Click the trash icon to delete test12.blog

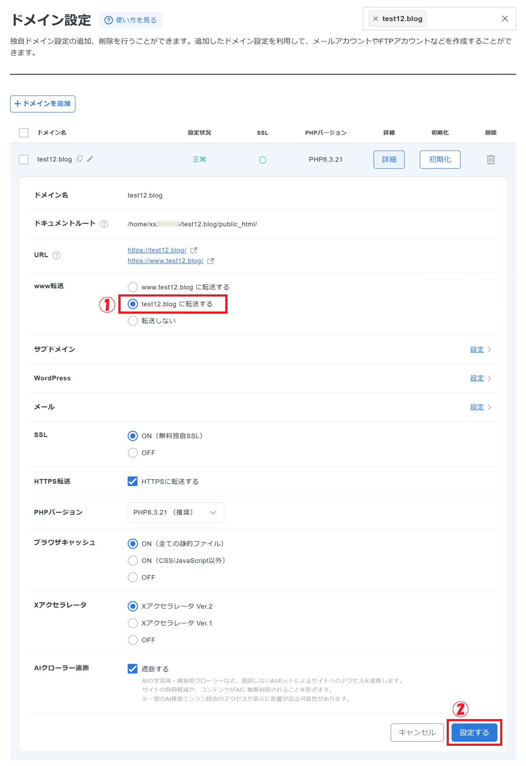tap(490, 160)
